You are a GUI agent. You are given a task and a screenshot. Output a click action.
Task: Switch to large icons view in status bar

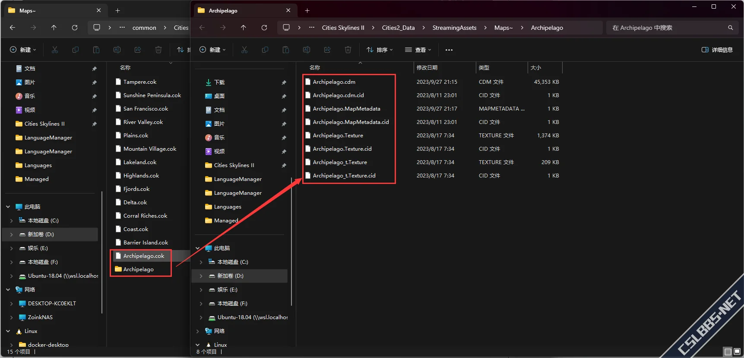click(737, 352)
